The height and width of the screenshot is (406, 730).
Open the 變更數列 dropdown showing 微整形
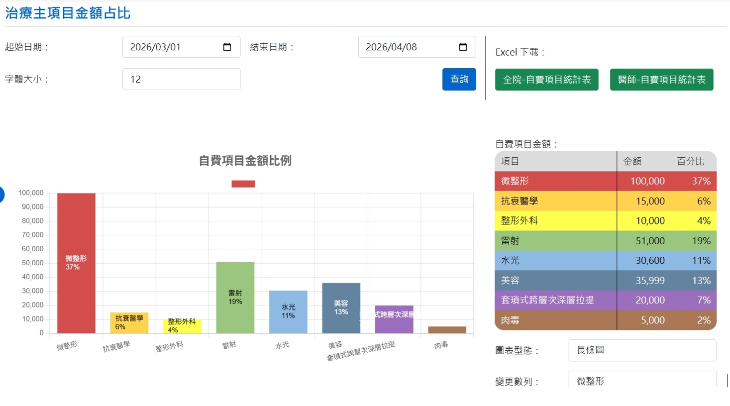click(642, 380)
